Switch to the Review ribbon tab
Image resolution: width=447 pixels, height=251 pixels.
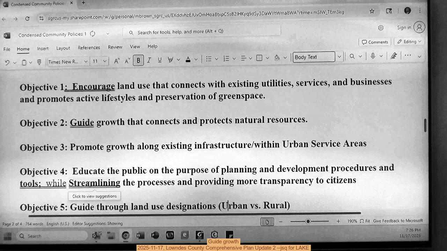(115, 47)
